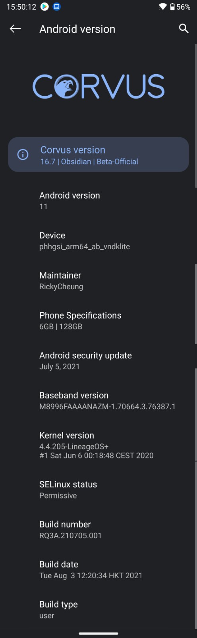The height and width of the screenshot is (638, 197).
Task: Open search with the magnifier icon
Action: [x=183, y=28]
